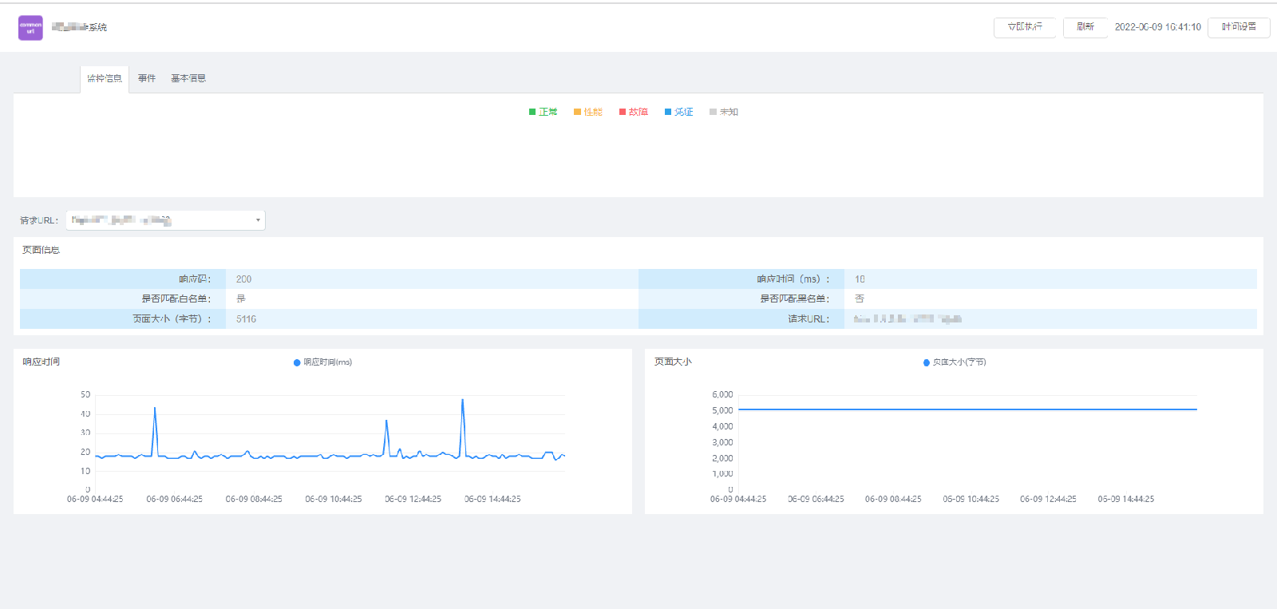Click the 响应时间（ms） label in page info

tap(793, 279)
